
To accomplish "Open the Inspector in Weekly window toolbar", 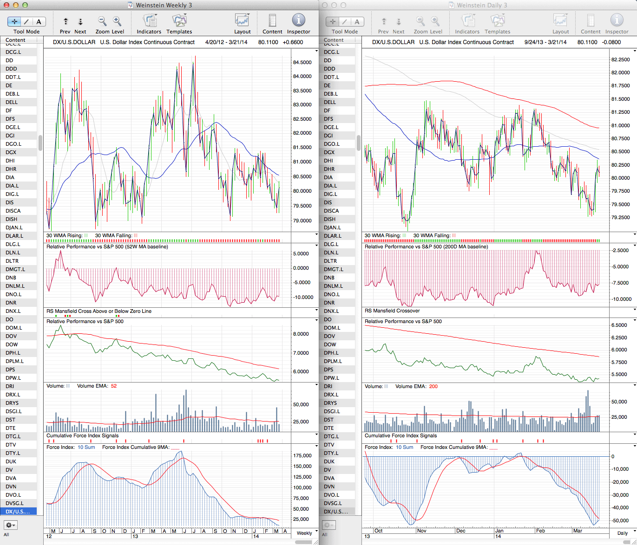I will [x=298, y=21].
